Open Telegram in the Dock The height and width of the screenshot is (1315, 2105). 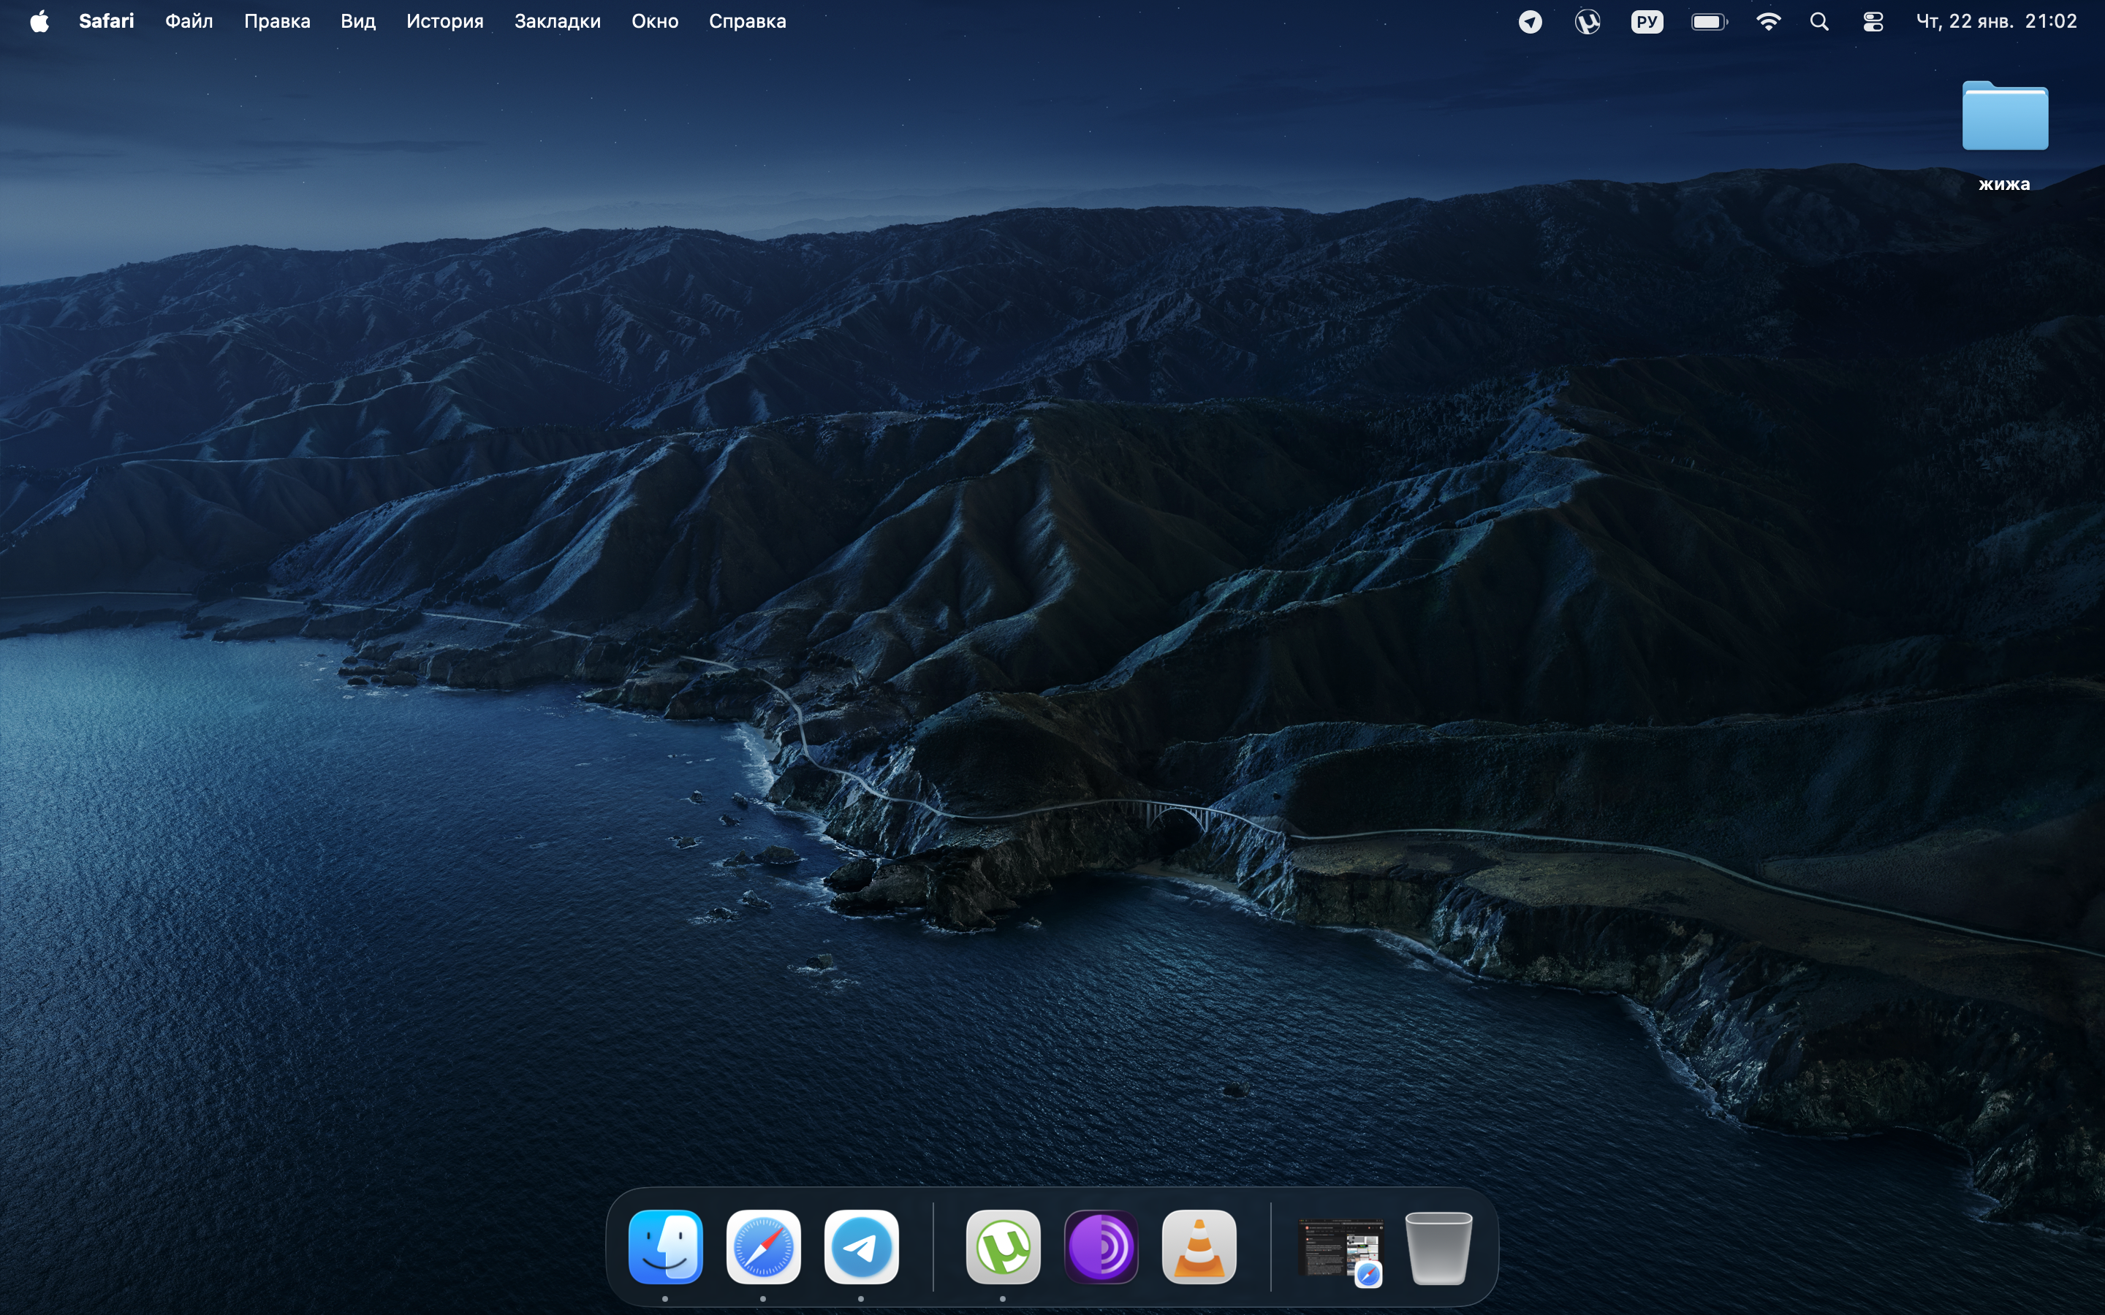861,1246
